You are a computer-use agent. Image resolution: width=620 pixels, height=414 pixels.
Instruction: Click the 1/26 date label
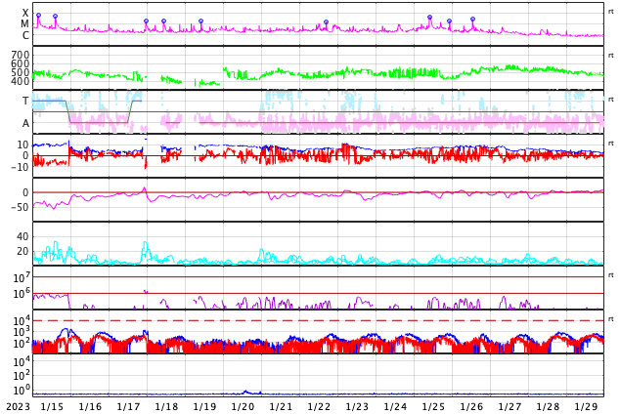[x=471, y=406]
